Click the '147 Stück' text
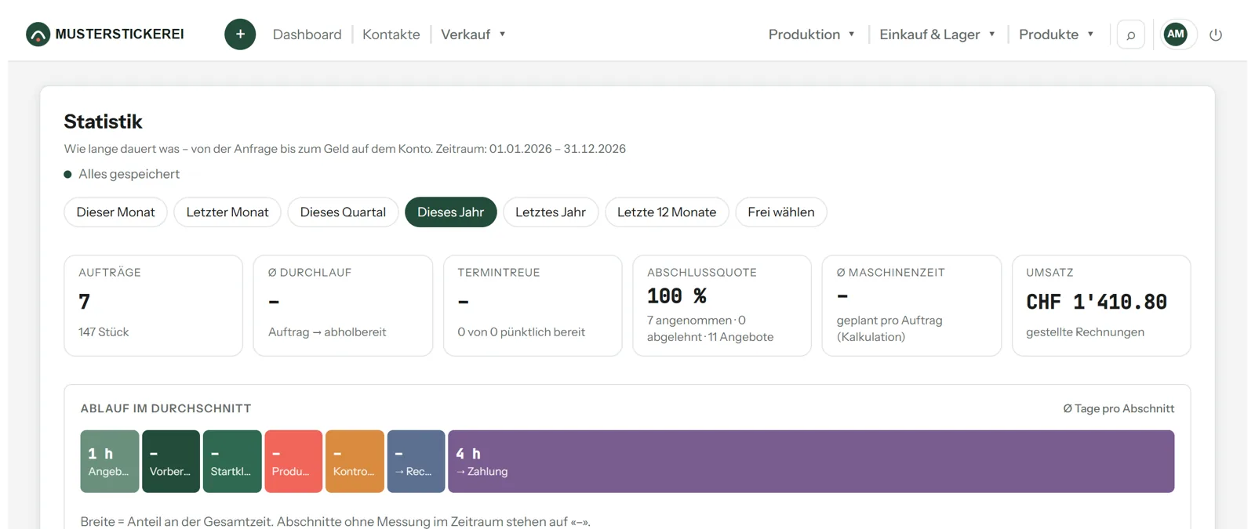Image resolution: width=1255 pixels, height=529 pixels. pos(104,332)
